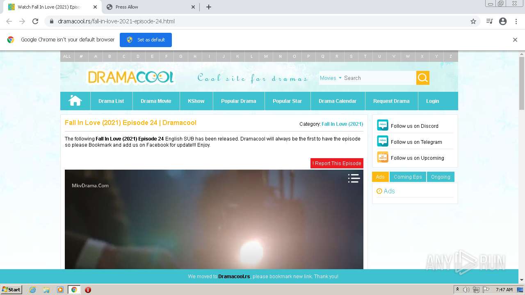Open Fall In Love (2021) category link
Viewport: 525px width, 295px height.
pyautogui.click(x=342, y=124)
